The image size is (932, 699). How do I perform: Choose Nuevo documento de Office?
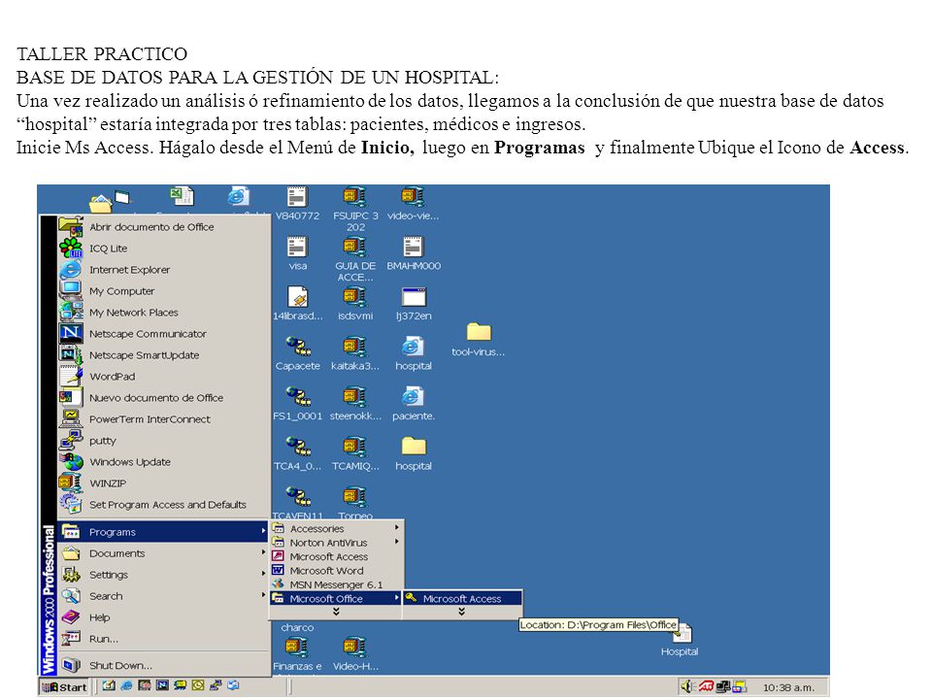pyautogui.click(x=164, y=398)
